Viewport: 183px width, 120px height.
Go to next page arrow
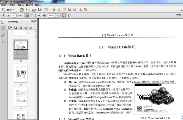coord(9,15)
